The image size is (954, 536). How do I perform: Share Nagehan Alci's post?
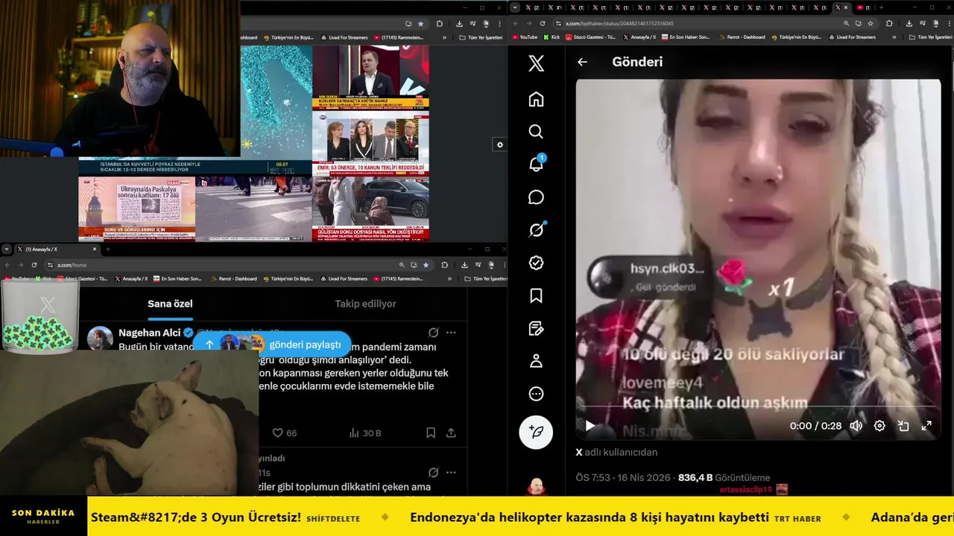coord(451,433)
